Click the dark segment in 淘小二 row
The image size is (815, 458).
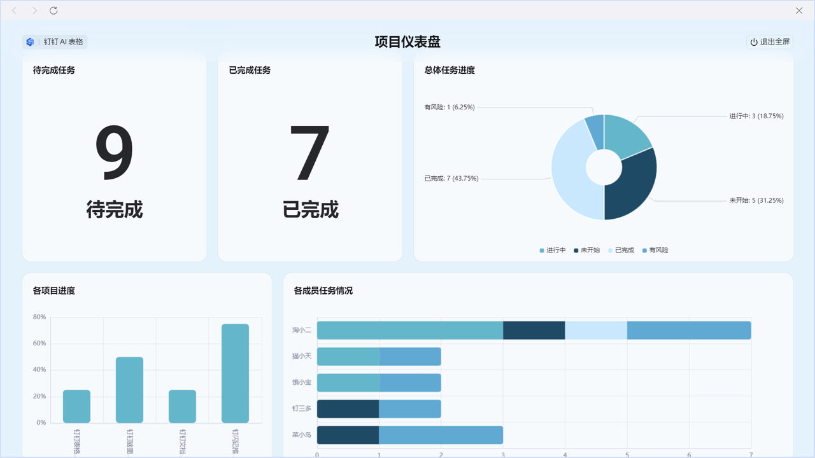pyautogui.click(x=534, y=330)
